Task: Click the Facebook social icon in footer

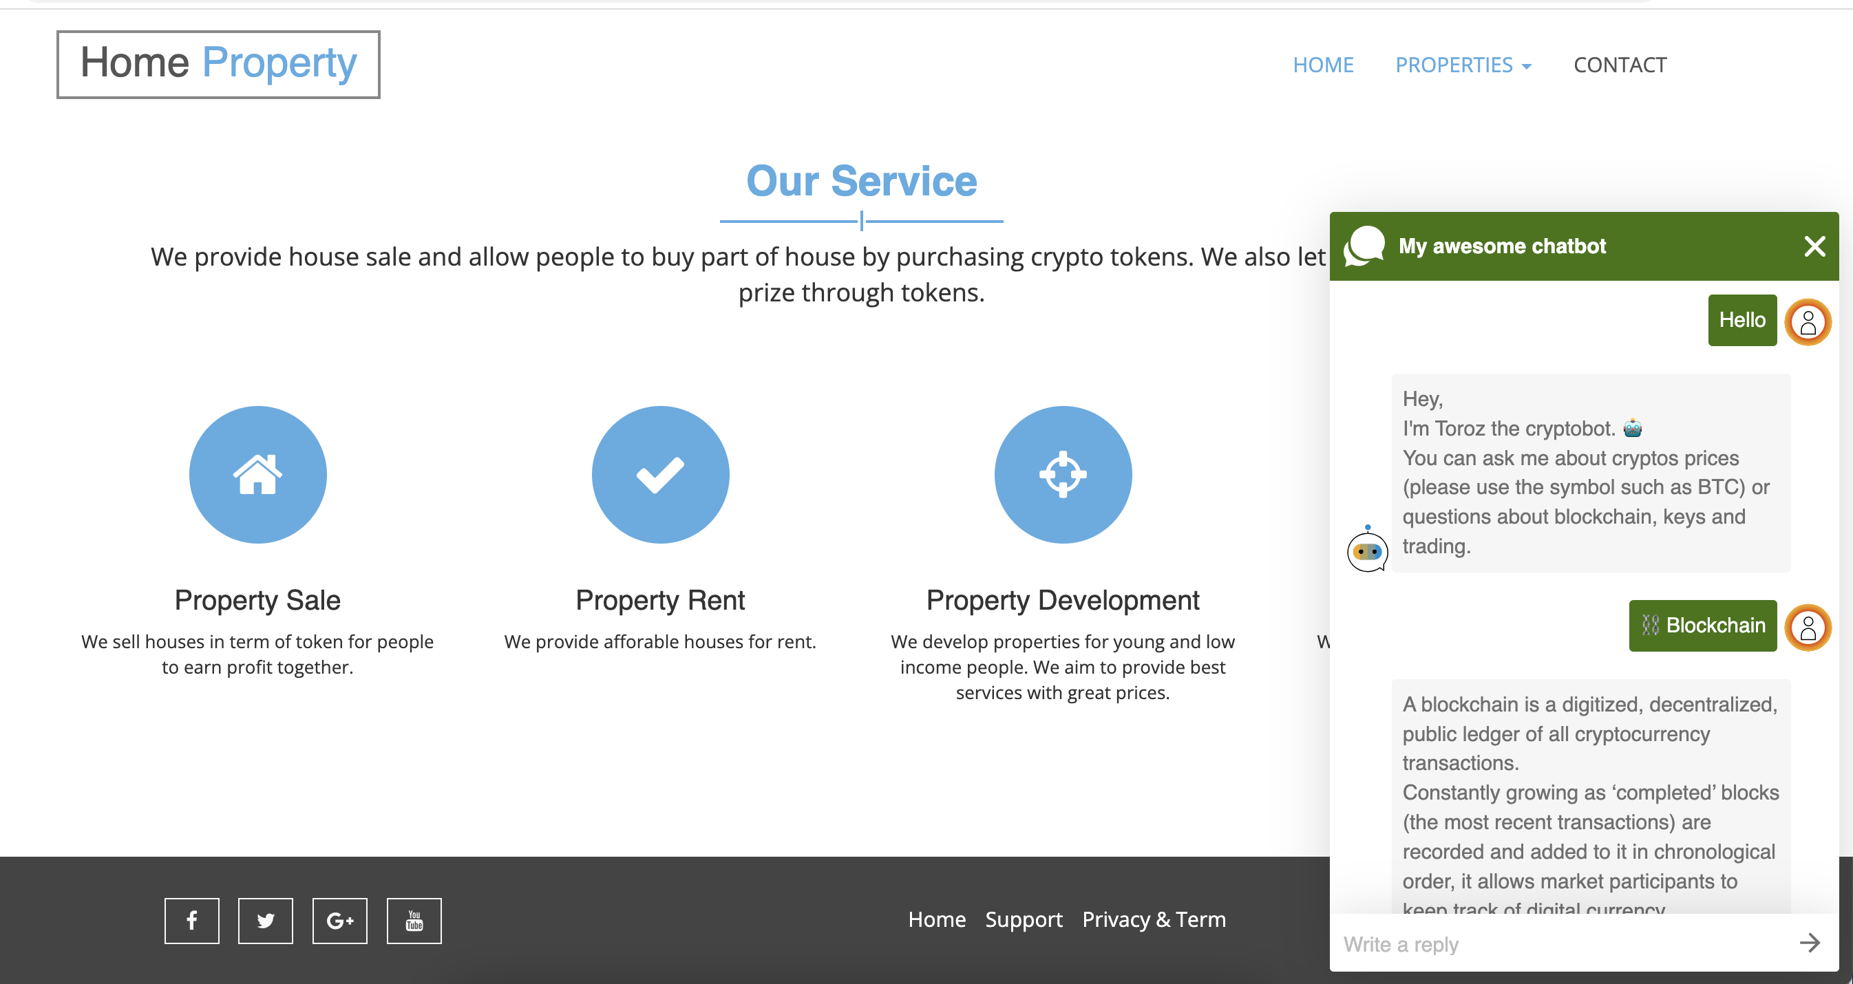Action: point(191,920)
